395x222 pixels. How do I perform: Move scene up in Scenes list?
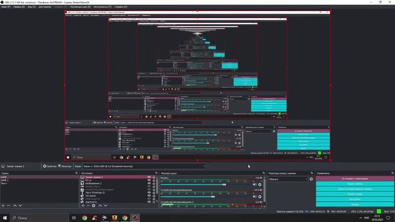15,205
